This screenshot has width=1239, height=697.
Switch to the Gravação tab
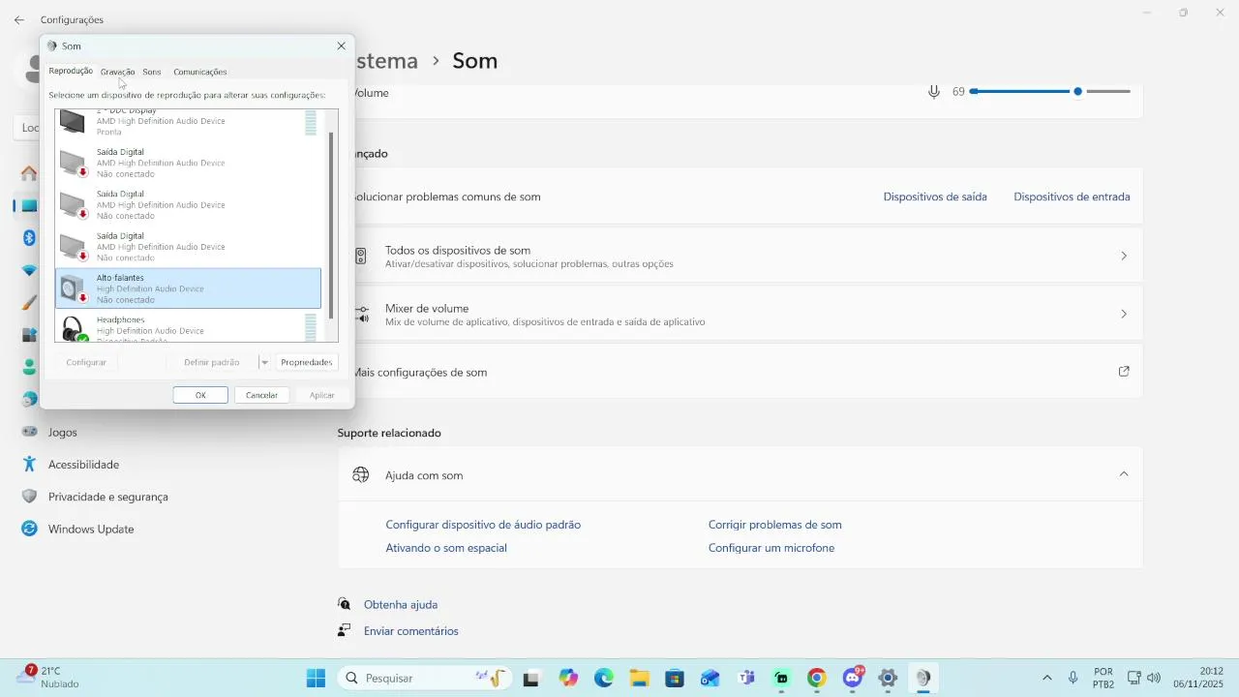pyautogui.click(x=117, y=72)
